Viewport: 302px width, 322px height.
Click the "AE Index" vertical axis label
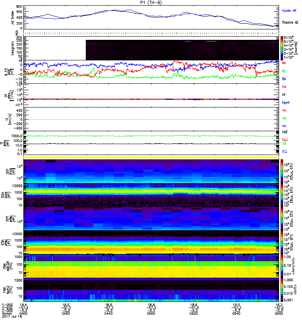tap(13, 18)
